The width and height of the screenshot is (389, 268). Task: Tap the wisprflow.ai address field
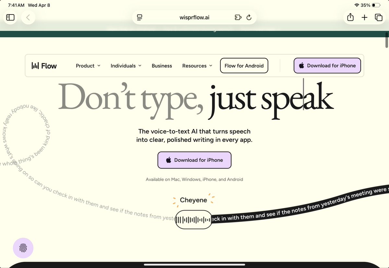[194, 17]
